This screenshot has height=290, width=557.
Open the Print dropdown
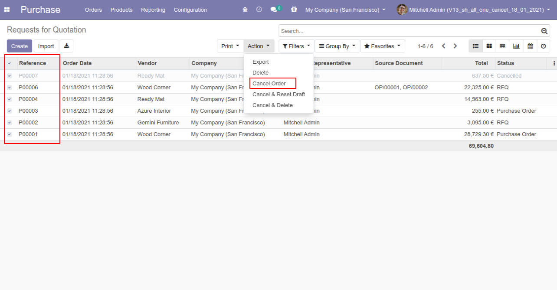(x=230, y=46)
